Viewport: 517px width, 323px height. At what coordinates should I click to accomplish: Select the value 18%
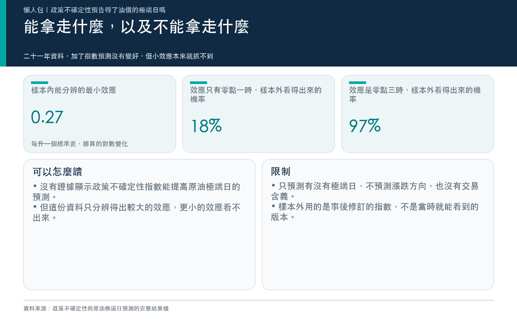coord(206,126)
